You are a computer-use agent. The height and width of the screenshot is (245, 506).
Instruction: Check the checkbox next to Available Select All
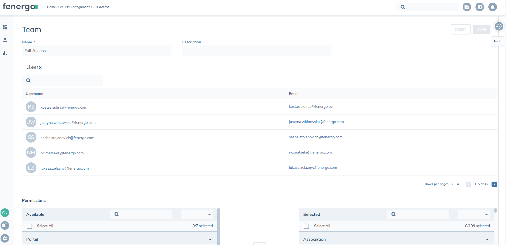click(29, 226)
